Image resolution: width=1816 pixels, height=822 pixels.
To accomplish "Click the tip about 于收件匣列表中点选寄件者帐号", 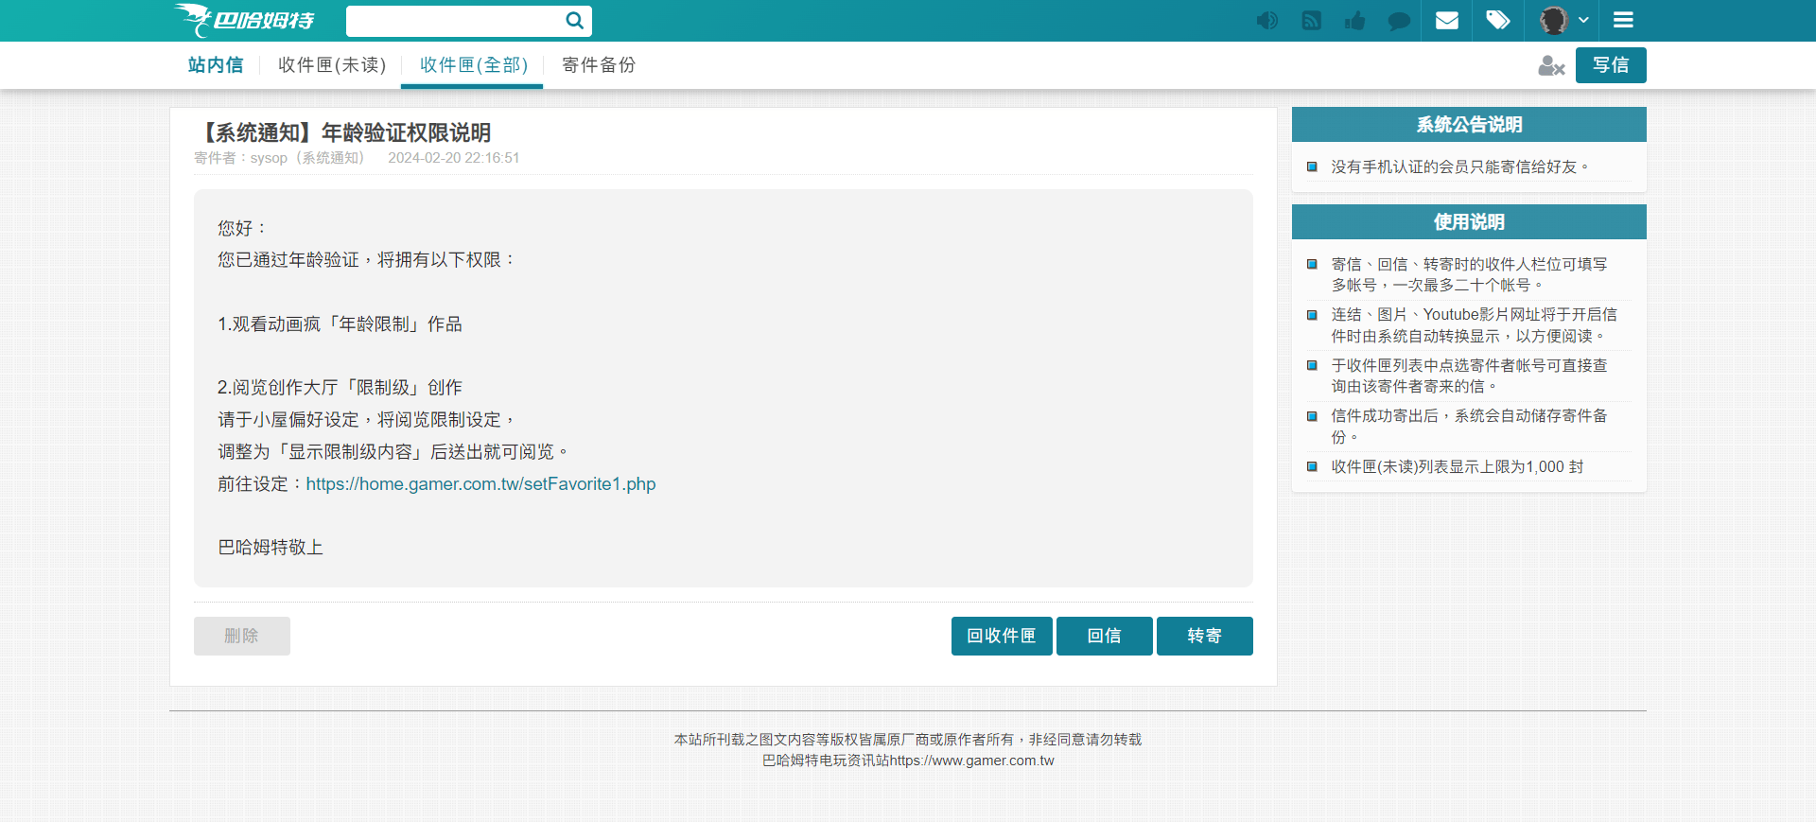I will pyautogui.click(x=1469, y=376).
